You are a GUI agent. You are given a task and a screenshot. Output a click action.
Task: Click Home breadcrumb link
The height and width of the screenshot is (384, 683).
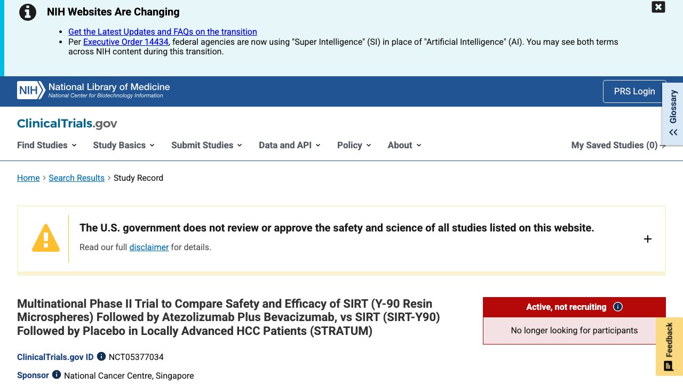(x=28, y=178)
